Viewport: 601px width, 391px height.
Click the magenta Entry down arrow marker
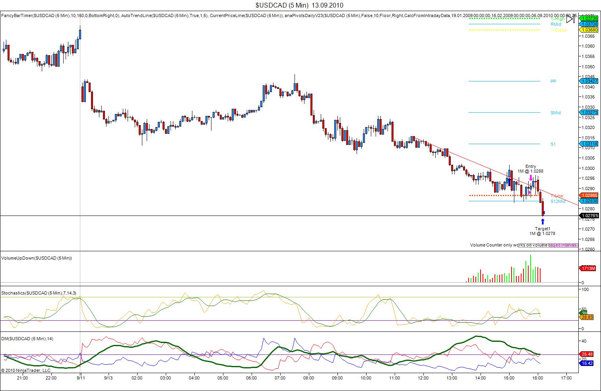point(531,178)
